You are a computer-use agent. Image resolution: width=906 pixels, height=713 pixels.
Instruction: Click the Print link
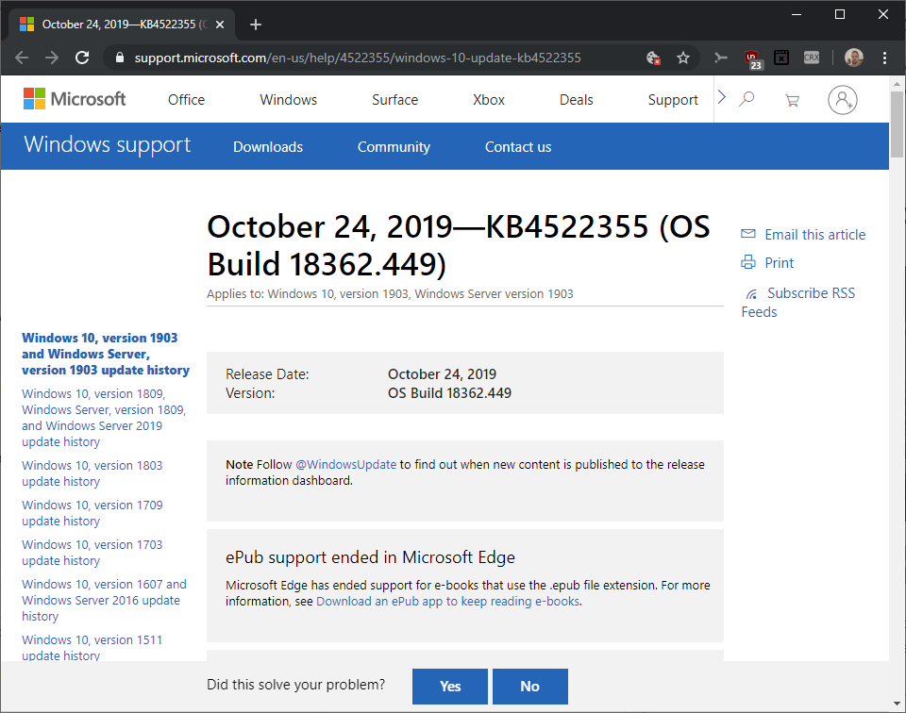[779, 263]
